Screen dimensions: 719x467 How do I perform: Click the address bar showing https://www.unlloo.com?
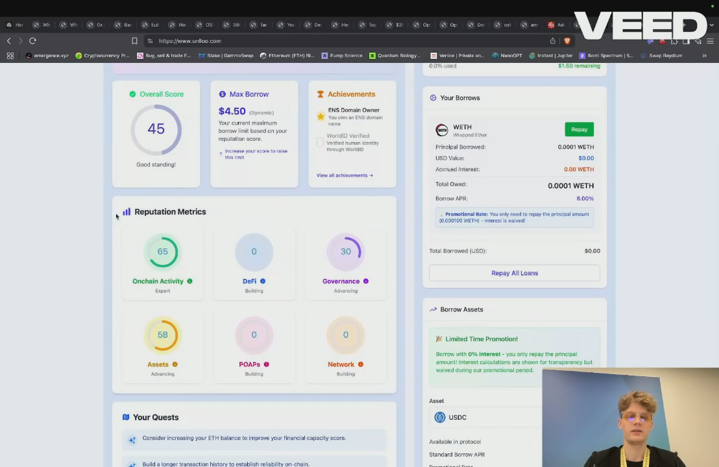click(x=348, y=41)
